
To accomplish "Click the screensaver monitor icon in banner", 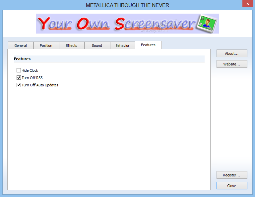I will 207,24.
